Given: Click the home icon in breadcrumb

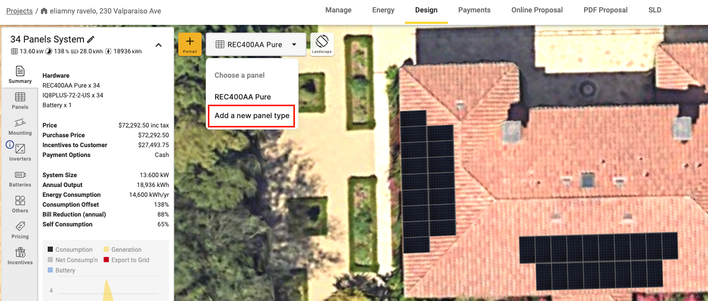Looking at the screenshot, I should click(x=44, y=11).
